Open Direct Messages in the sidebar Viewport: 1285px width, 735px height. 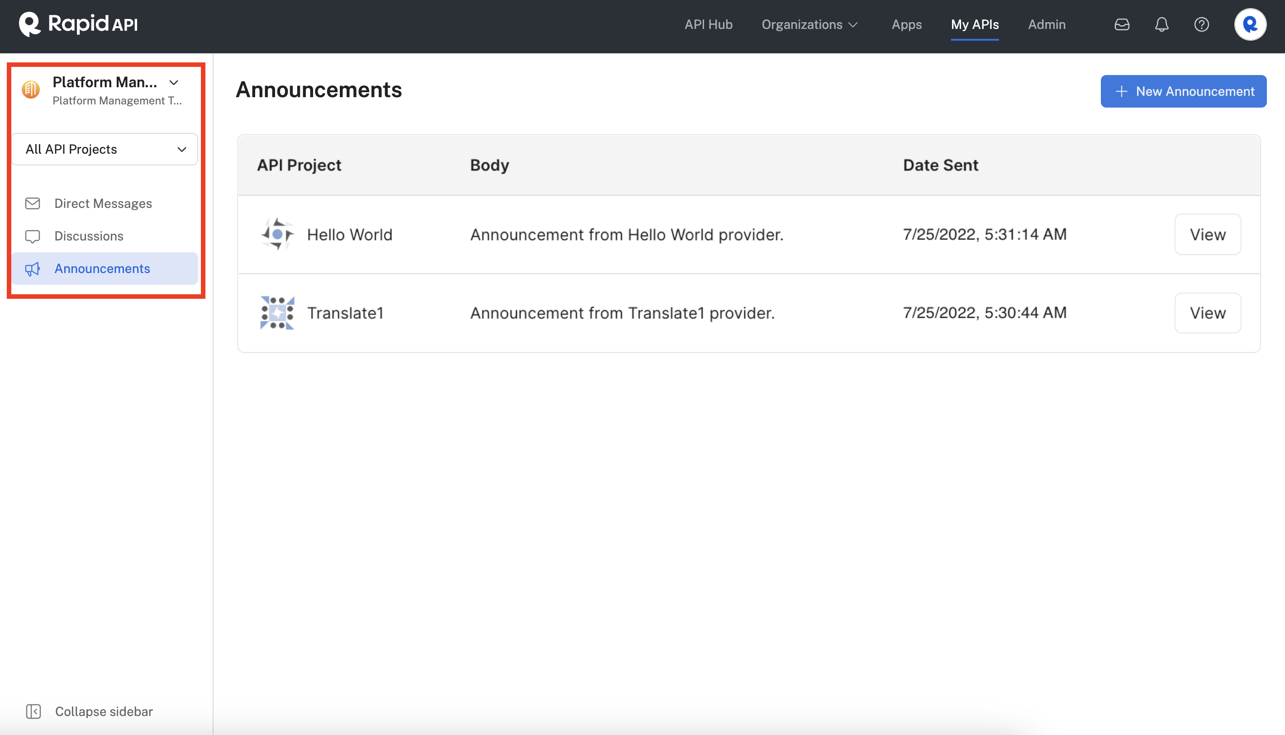(103, 203)
